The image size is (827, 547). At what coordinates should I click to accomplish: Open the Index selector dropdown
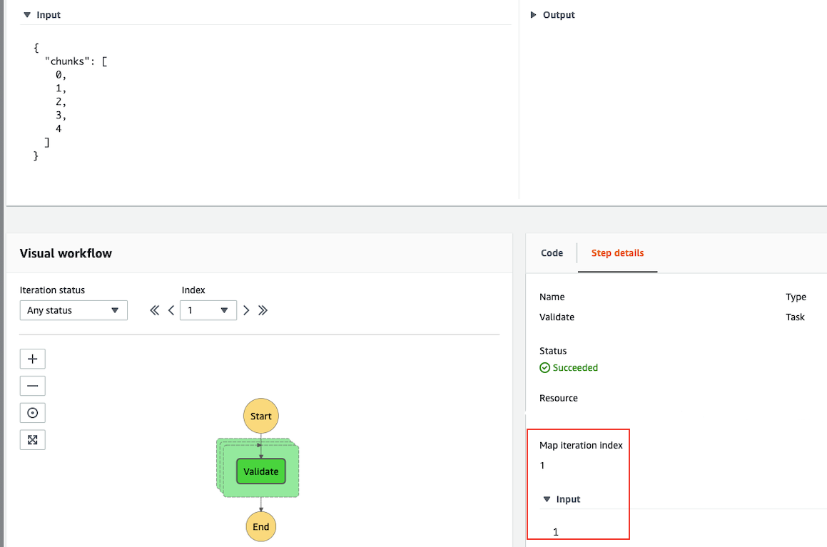pos(225,310)
